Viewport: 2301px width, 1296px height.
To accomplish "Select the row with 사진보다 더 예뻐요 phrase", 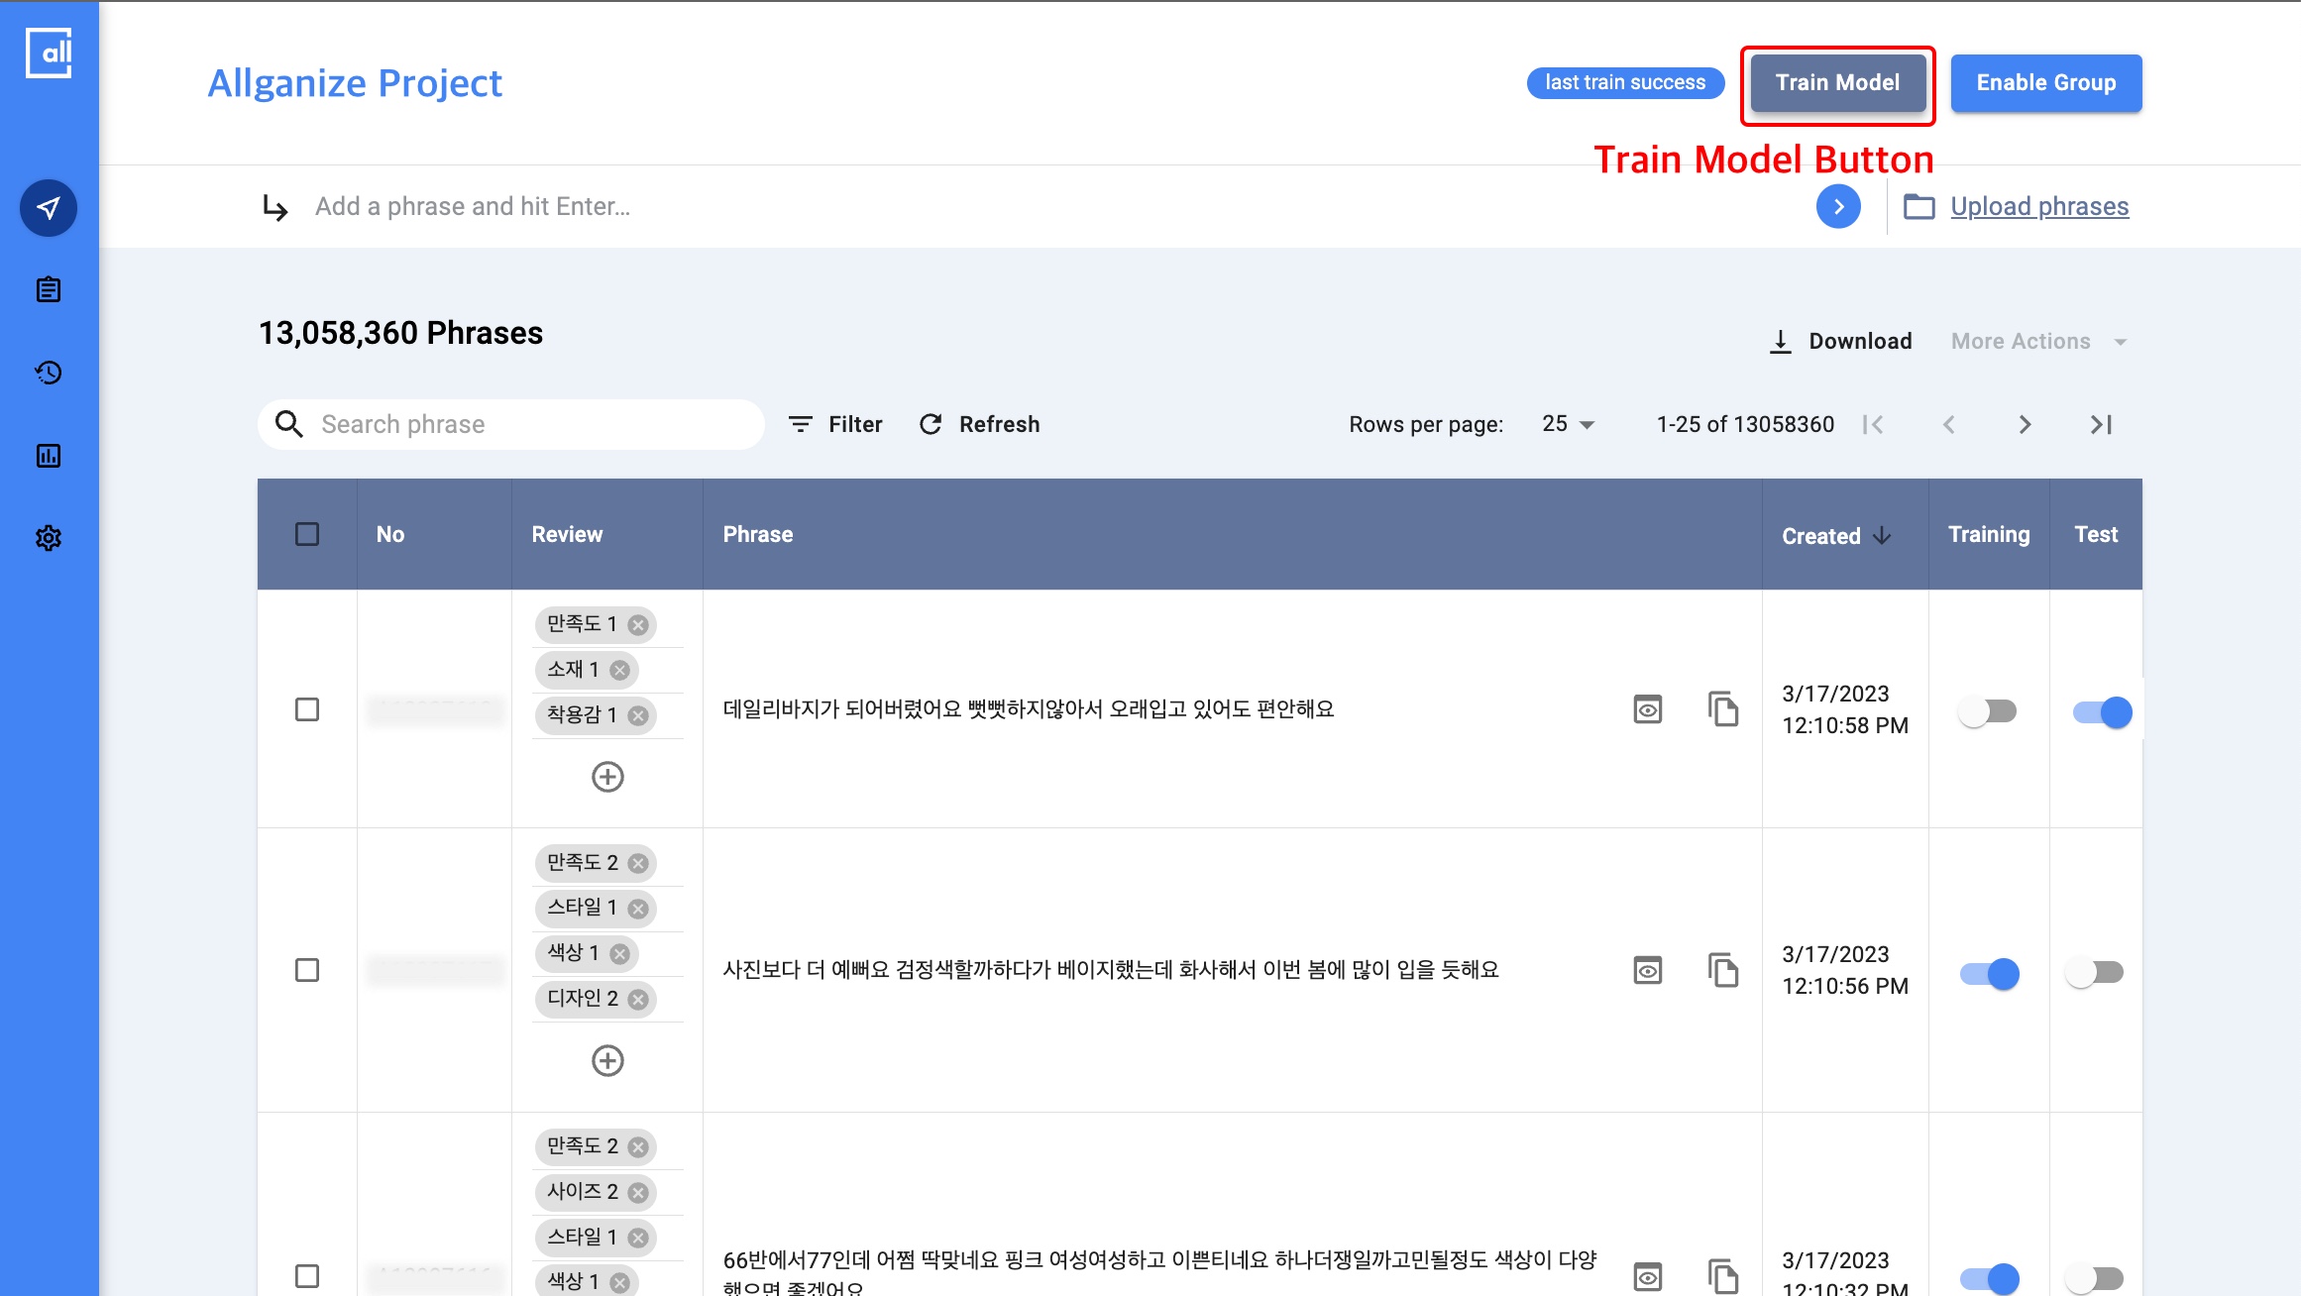I will 307,970.
